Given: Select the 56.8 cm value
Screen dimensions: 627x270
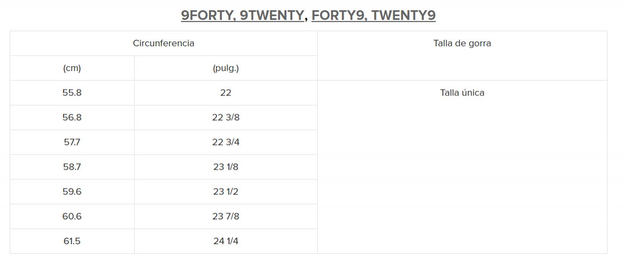Looking at the screenshot, I should coord(72,117).
